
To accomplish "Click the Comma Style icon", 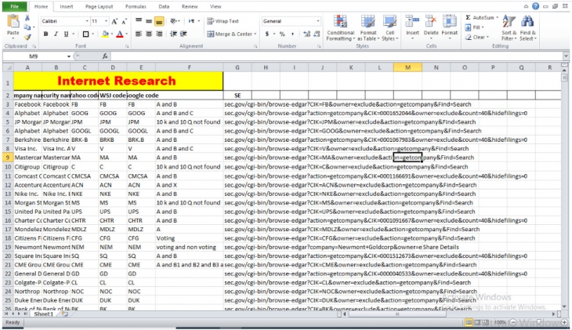I will pyautogui.click(x=292, y=34).
